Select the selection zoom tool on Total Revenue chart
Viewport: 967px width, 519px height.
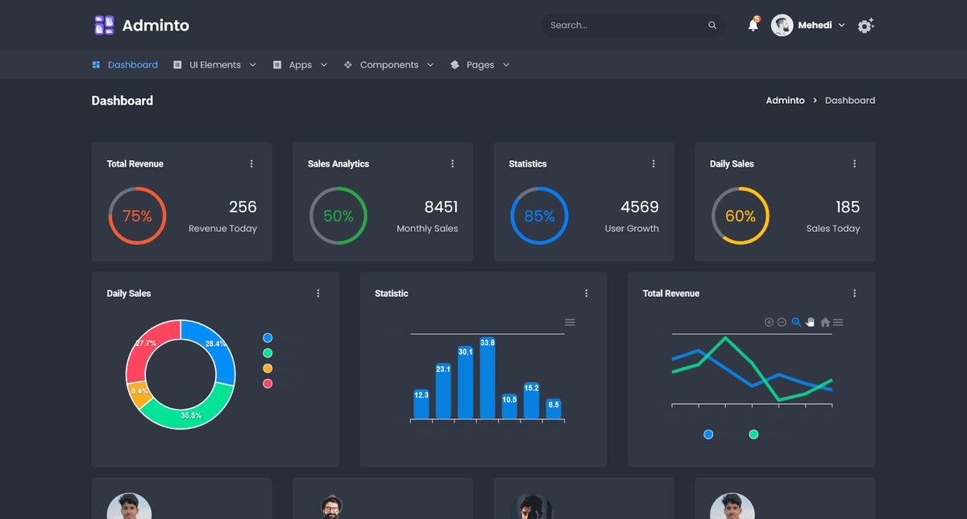click(x=796, y=322)
